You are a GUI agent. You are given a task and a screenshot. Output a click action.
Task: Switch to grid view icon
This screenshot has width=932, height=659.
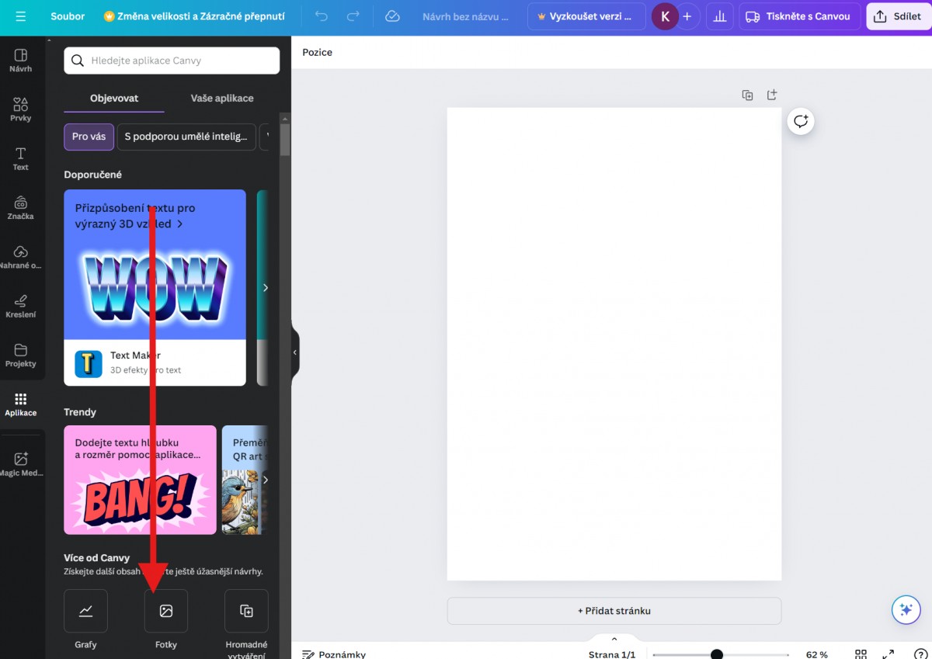(861, 654)
